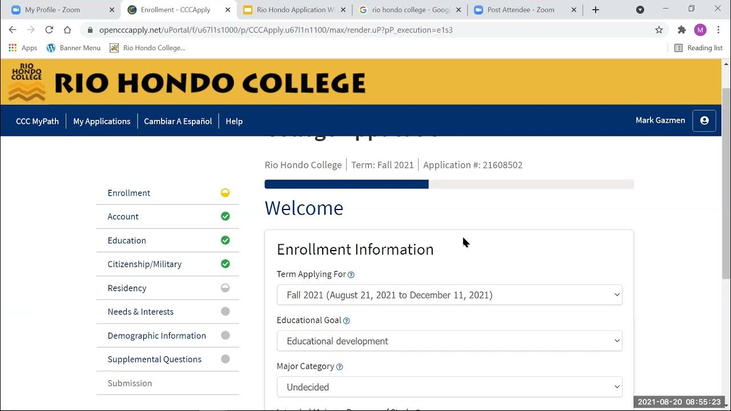This screenshot has width=731, height=411.
Task: Open the Educational Goal dropdown
Action: coord(449,341)
